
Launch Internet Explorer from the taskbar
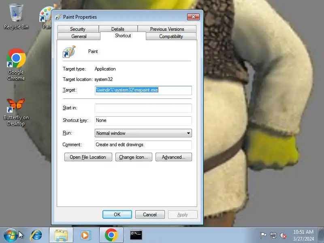point(36,235)
